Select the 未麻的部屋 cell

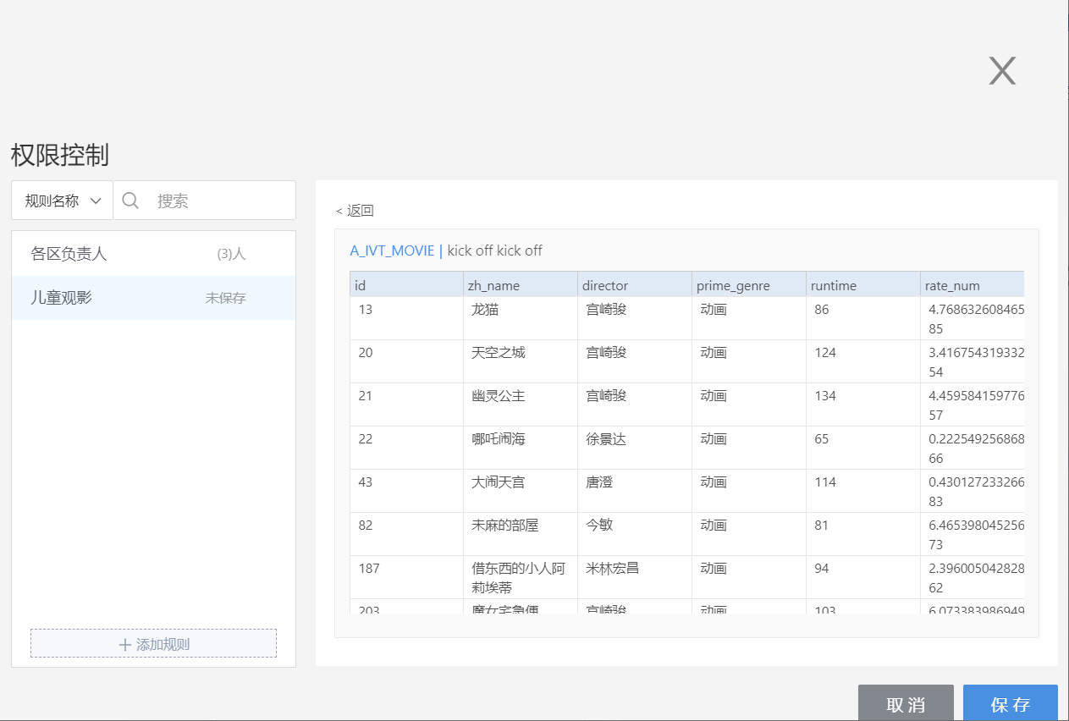521,535
